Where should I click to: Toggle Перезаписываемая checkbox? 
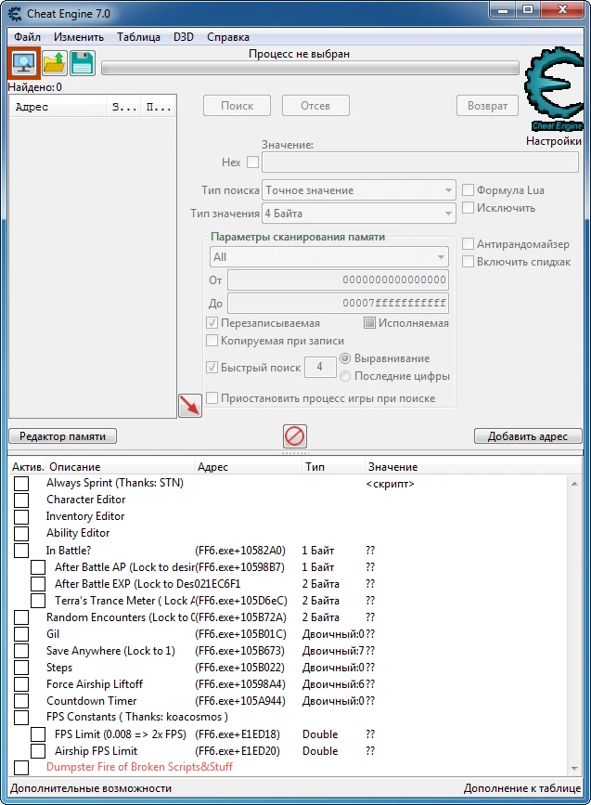pos(212,323)
